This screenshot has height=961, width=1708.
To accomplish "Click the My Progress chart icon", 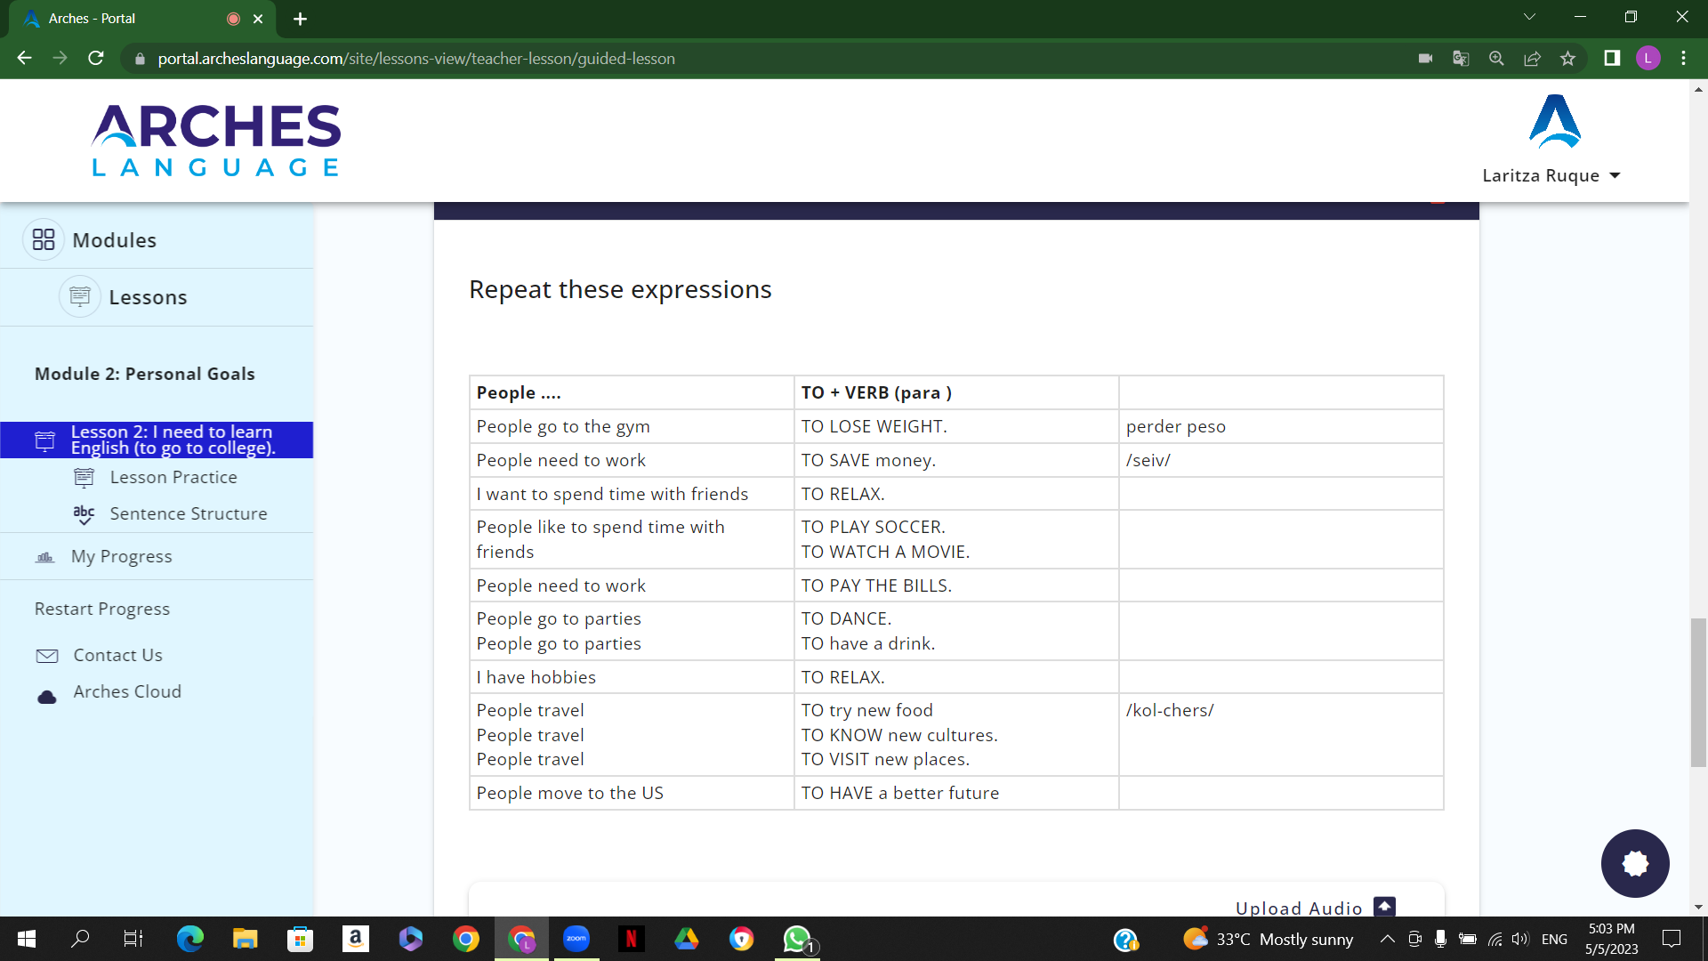I will 45,557.
